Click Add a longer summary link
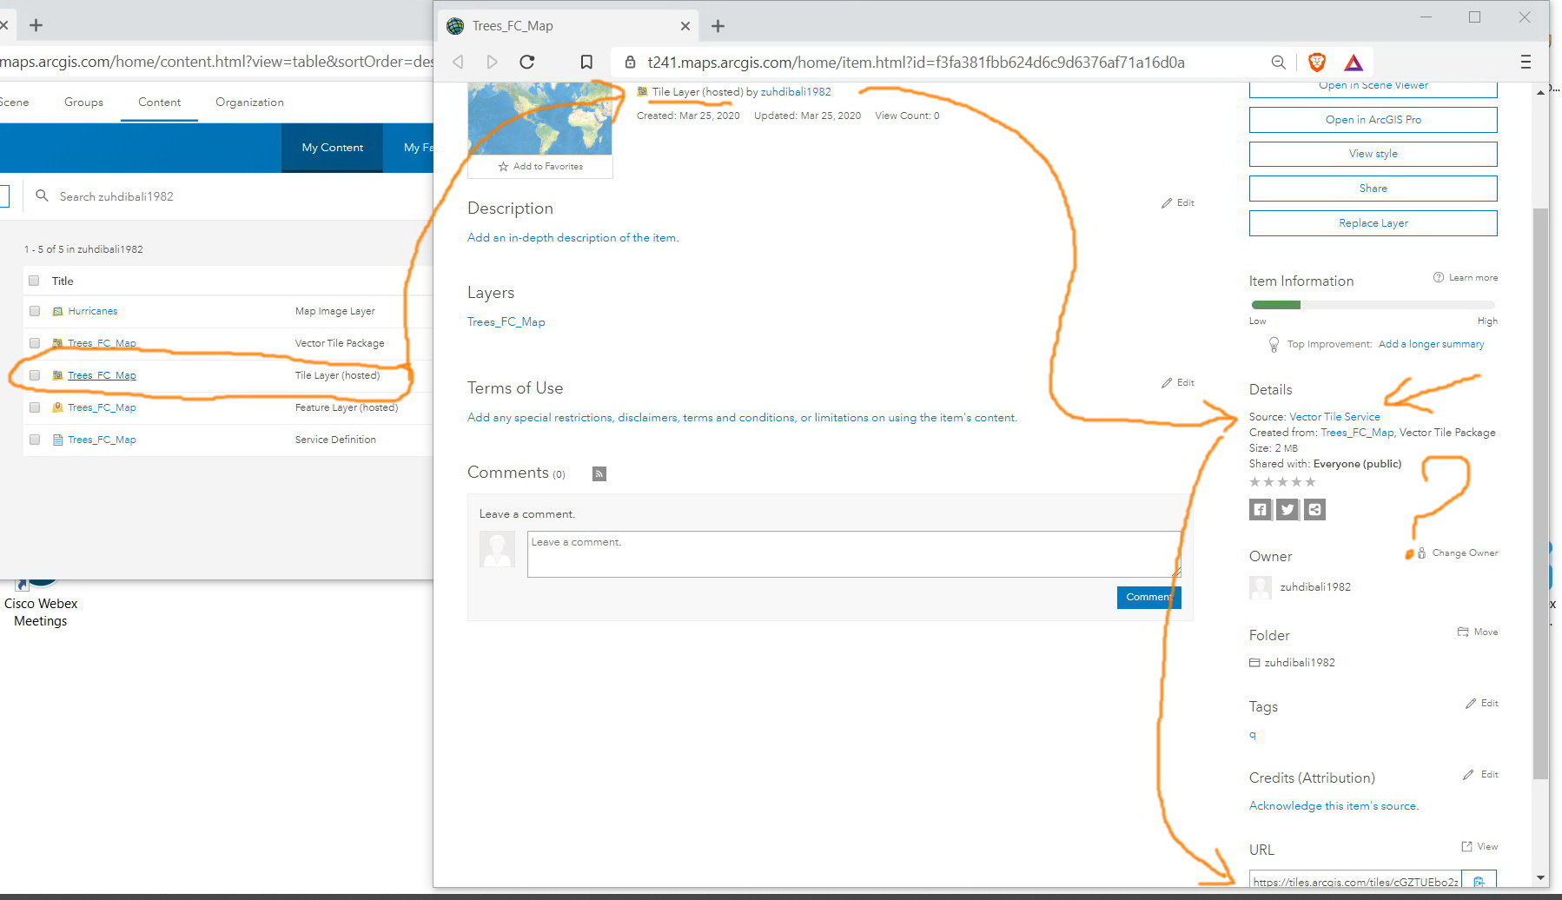1562x900 pixels. coord(1431,344)
